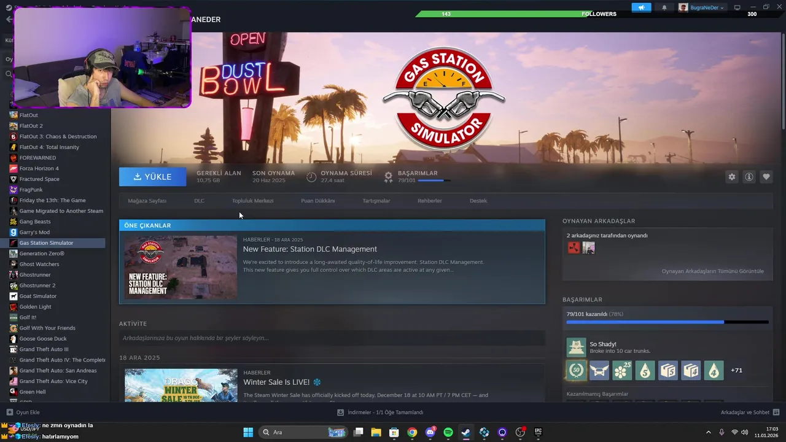The image size is (786, 442).
Task: Open Big Picture mode monitor icon
Action: [x=737, y=7]
